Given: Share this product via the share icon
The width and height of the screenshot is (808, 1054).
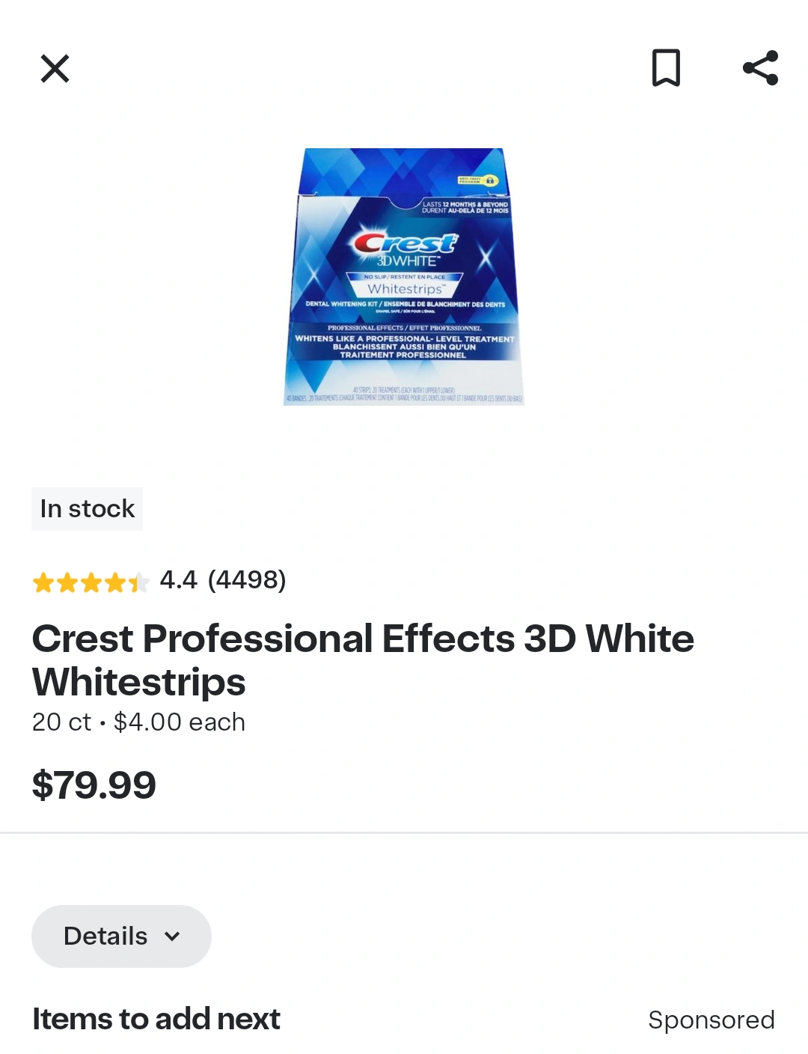Looking at the screenshot, I should pos(760,68).
